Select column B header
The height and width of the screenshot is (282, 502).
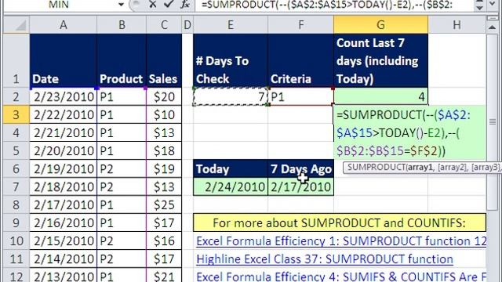(x=122, y=25)
